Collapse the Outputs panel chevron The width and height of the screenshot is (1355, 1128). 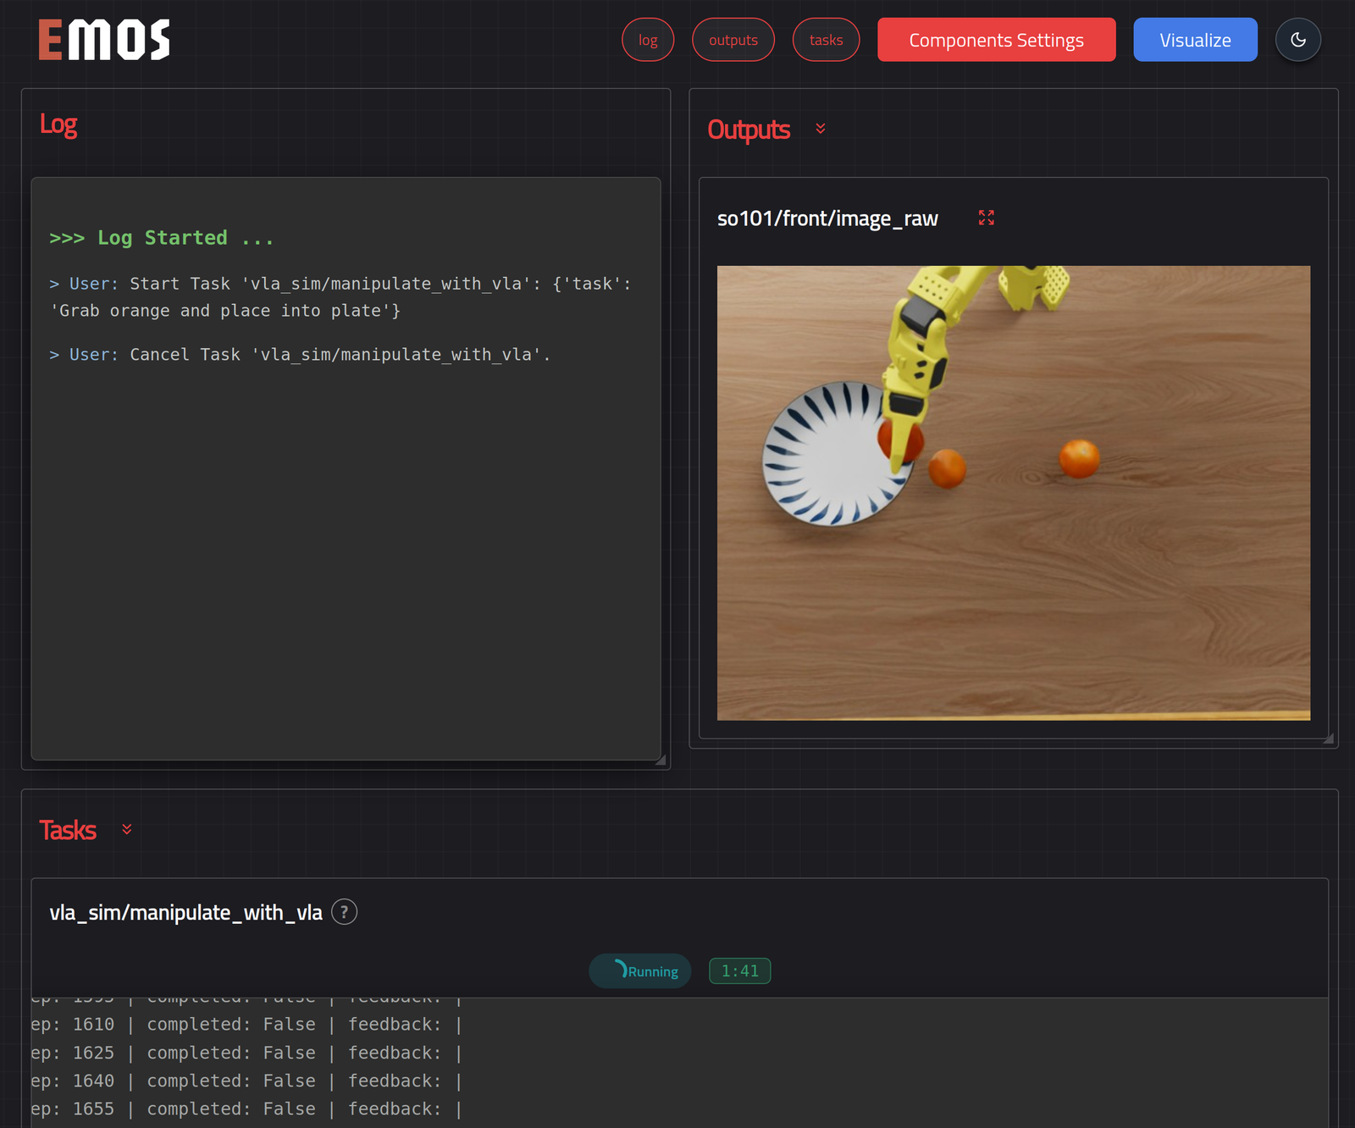(x=821, y=129)
